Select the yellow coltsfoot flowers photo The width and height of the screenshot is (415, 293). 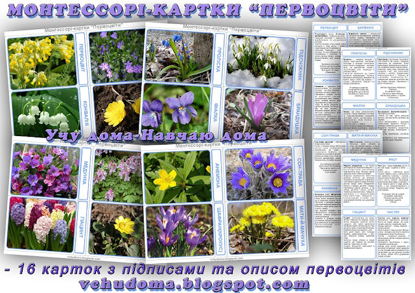[x=261, y=227]
